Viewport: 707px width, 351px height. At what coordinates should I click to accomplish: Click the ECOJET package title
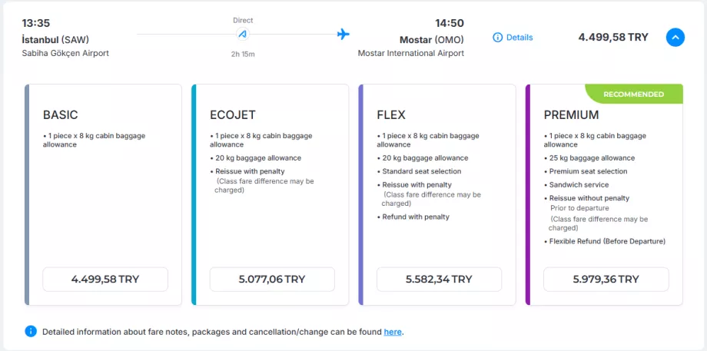234,115
